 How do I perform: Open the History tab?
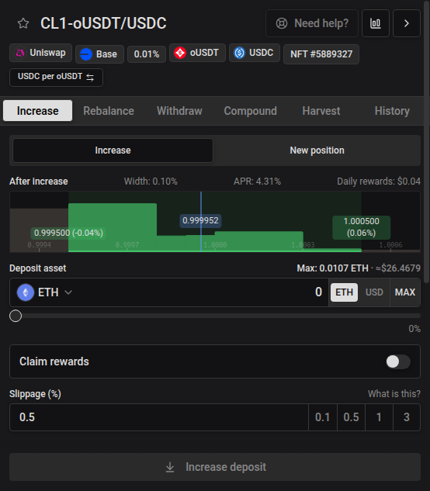[x=392, y=111]
